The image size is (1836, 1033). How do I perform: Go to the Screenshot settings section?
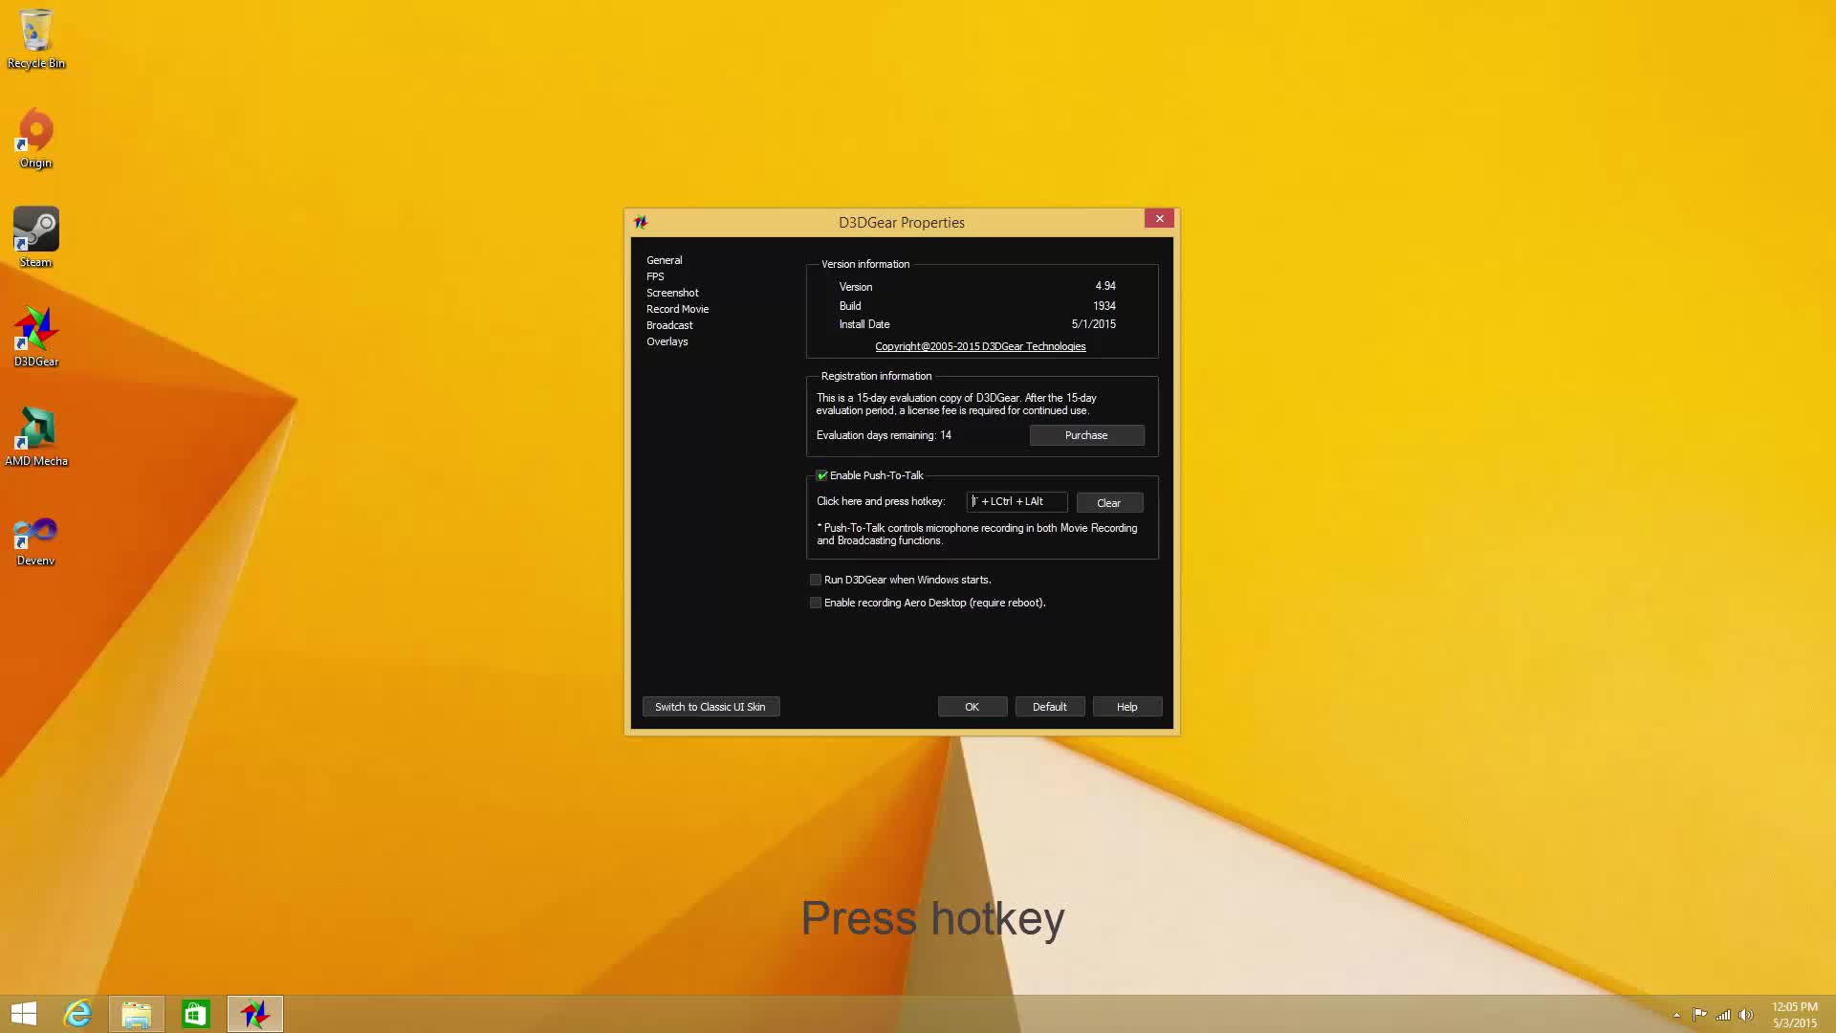click(x=672, y=293)
